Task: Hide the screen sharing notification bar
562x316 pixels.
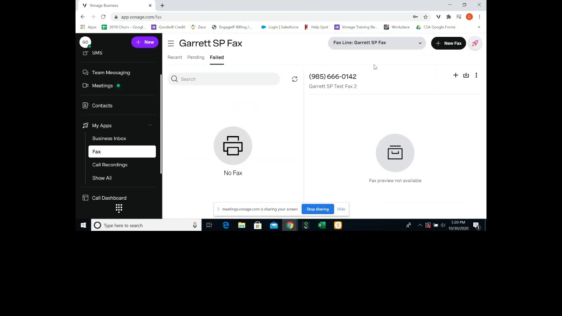Action: [341, 209]
